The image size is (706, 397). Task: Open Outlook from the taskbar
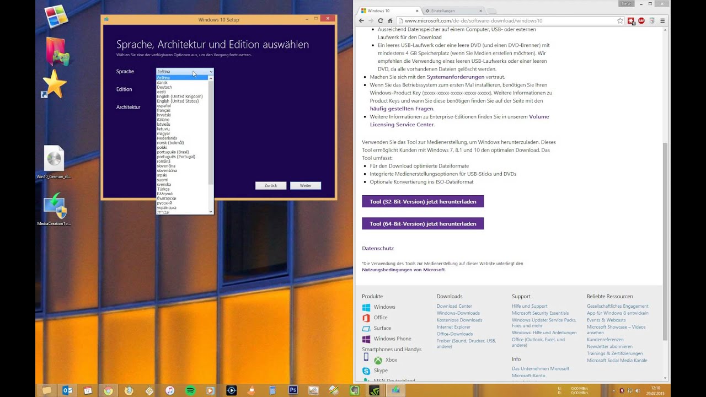click(67, 390)
